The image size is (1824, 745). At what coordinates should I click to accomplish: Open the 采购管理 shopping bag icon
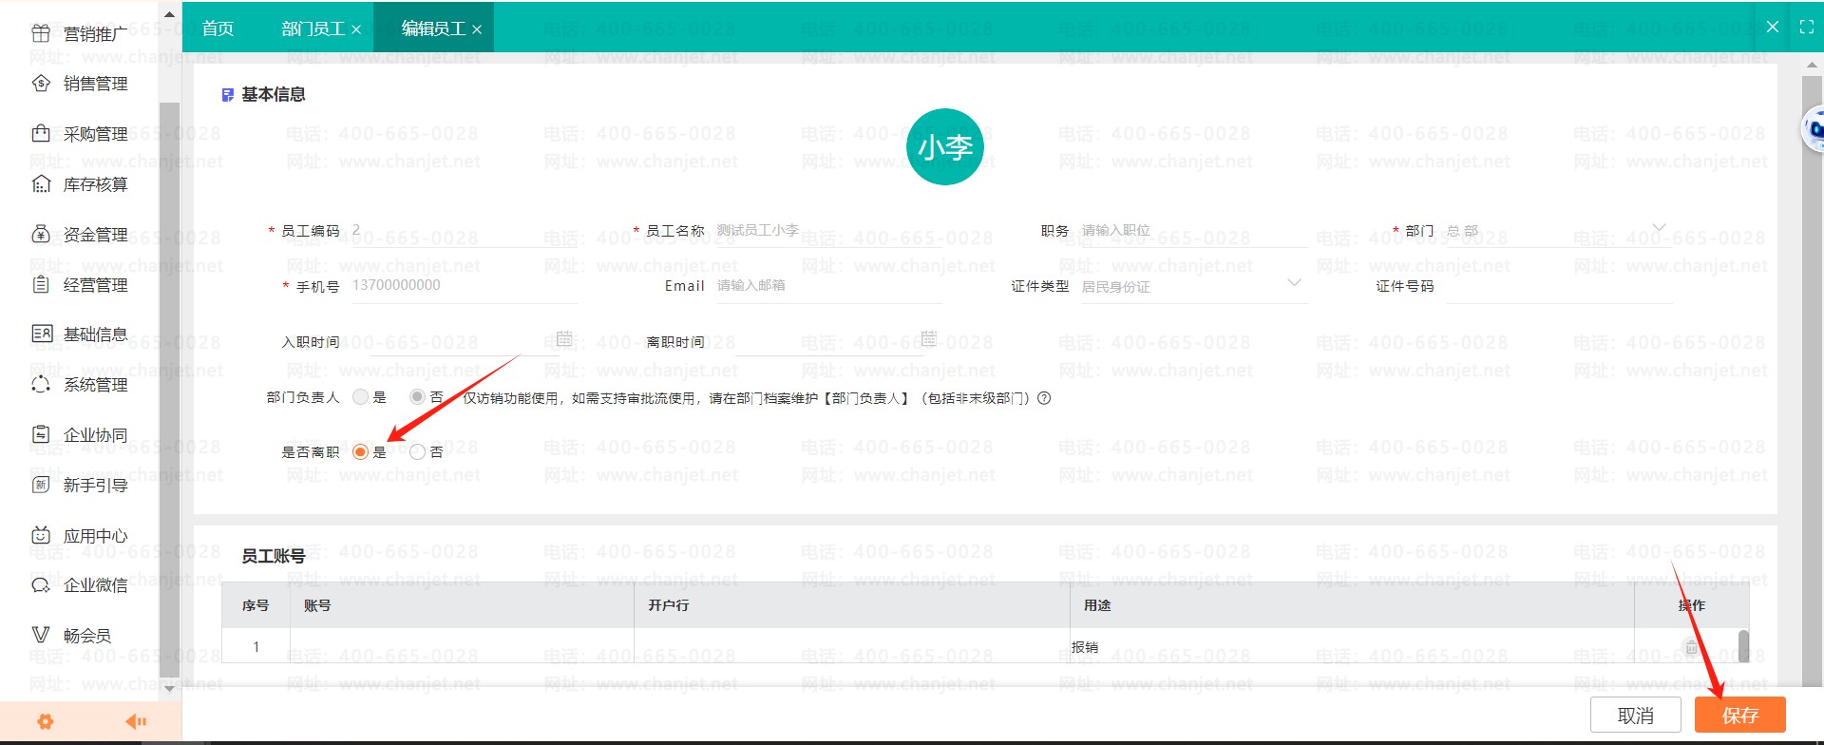pos(41,134)
